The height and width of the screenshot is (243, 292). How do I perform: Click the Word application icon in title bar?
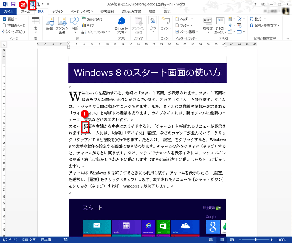[x=5, y=4]
